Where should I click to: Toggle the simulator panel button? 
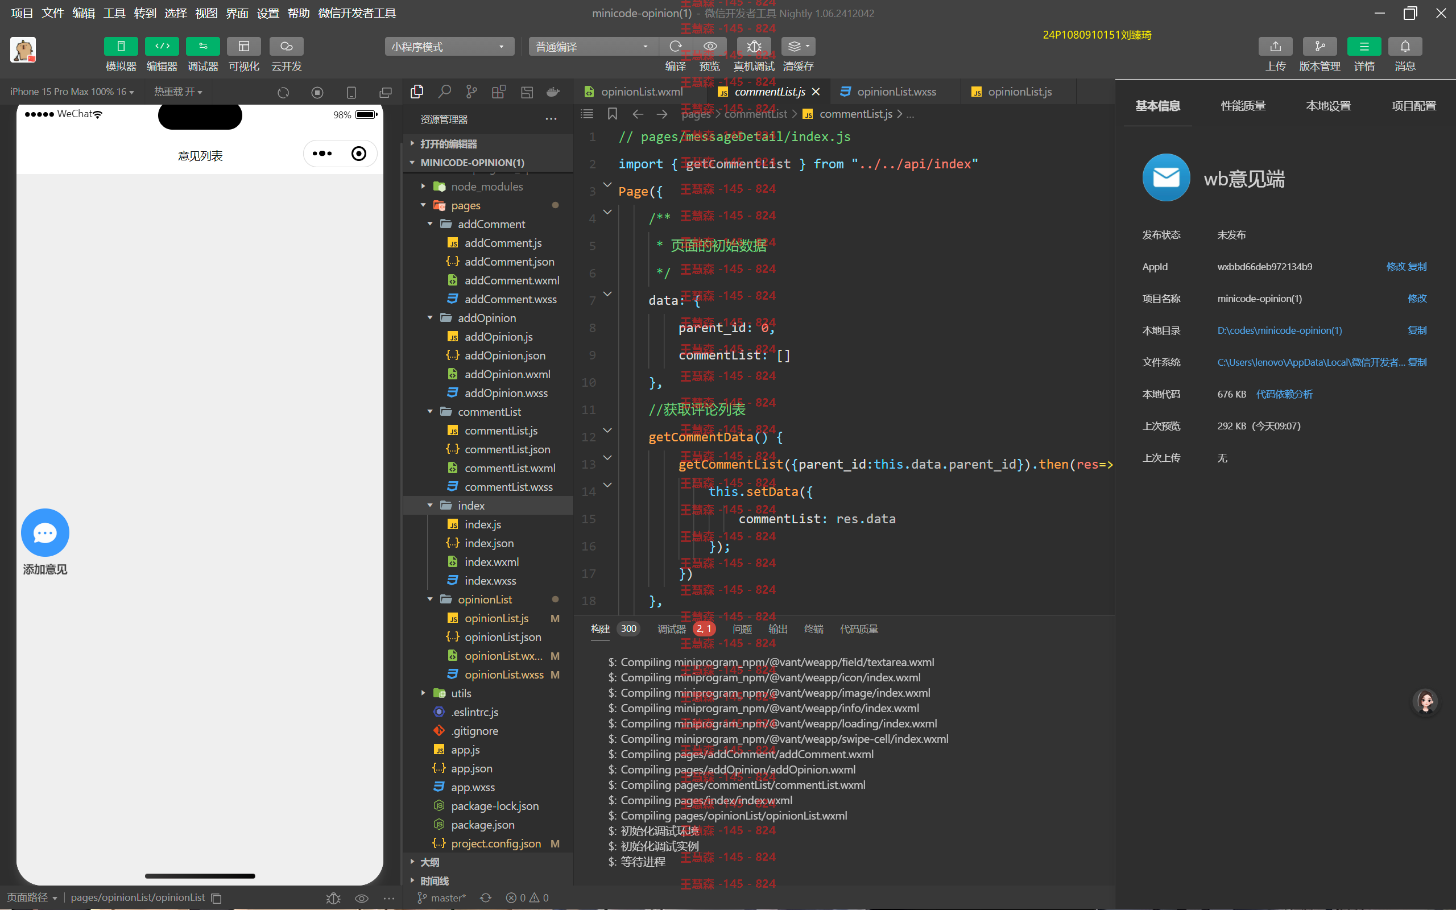pyautogui.click(x=121, y=46)
